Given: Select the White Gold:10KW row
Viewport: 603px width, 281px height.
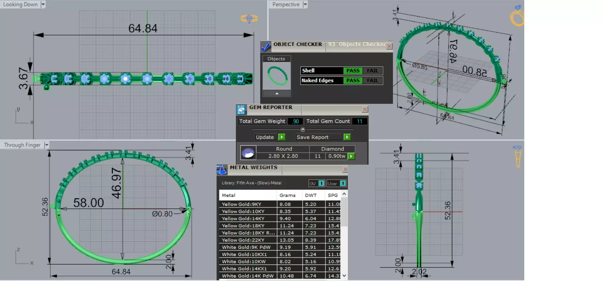Looking at the screenshot, I should point(280,261).
